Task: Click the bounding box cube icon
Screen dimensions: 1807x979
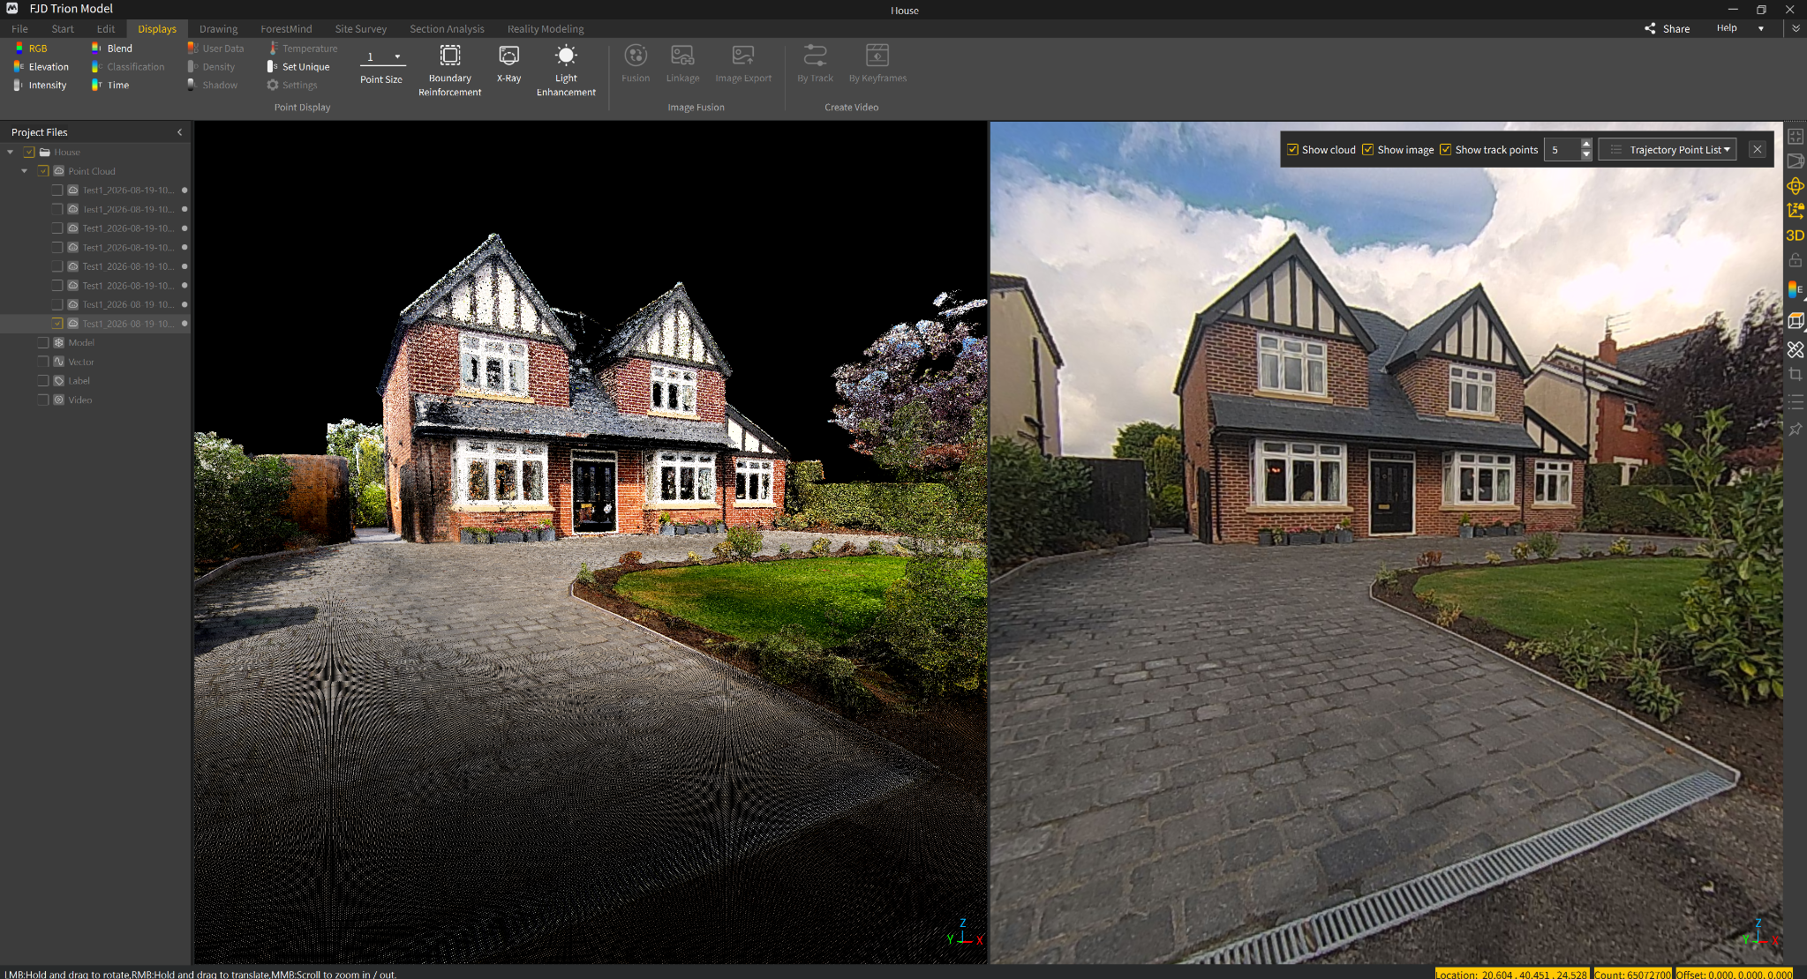Action: click(1796, 321)
